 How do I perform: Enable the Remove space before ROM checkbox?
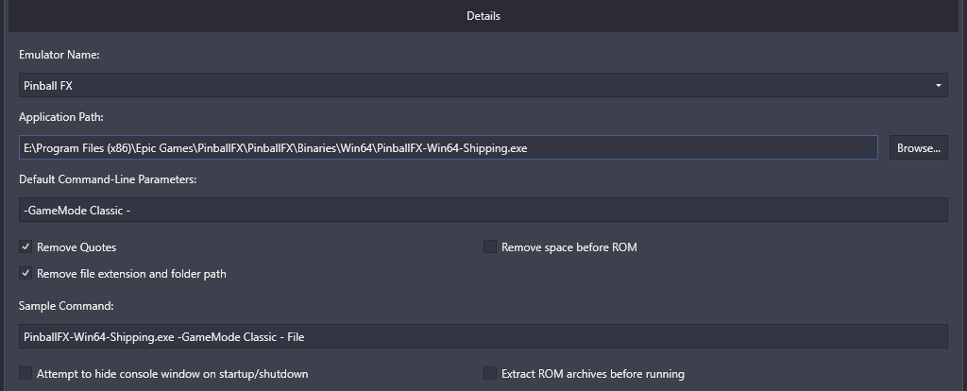click(x=490, y=246)
